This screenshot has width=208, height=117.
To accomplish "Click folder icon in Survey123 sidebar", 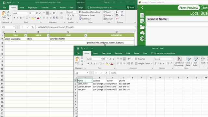I will (x=142, y=27).
